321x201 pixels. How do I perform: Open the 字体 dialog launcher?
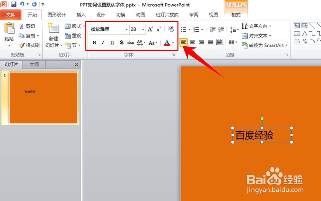coord(173,55)
